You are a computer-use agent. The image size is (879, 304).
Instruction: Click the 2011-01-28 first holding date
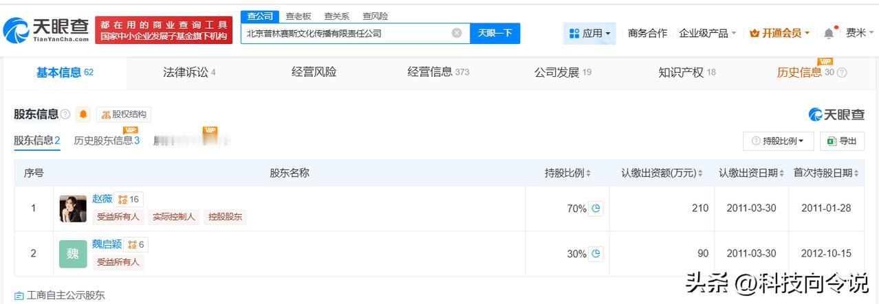pos(826,209)
